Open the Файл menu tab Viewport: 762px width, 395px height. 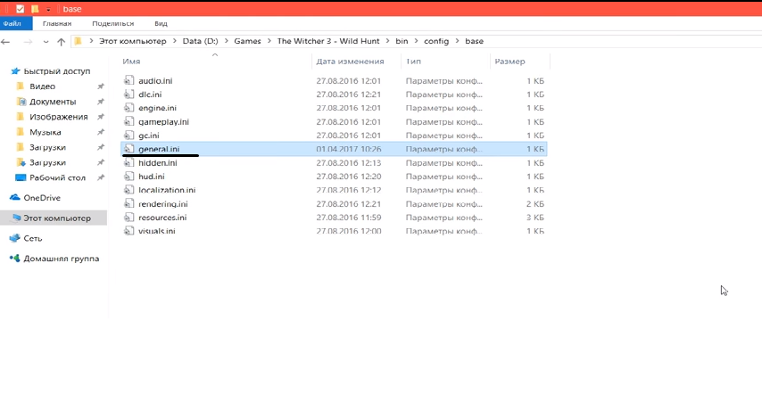point(12,24)
